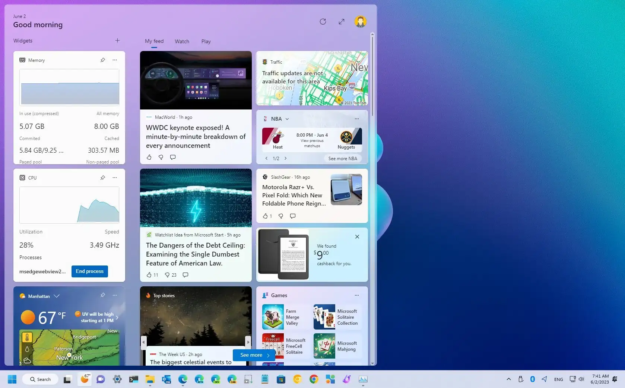Open See more NBA link

342,158
